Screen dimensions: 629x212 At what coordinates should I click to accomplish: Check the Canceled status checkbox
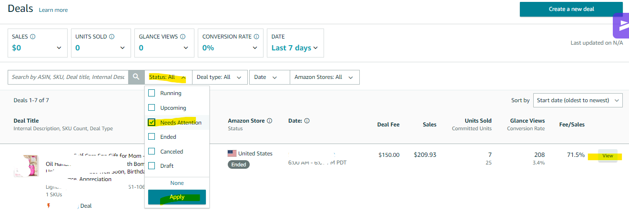coord(152,152)
